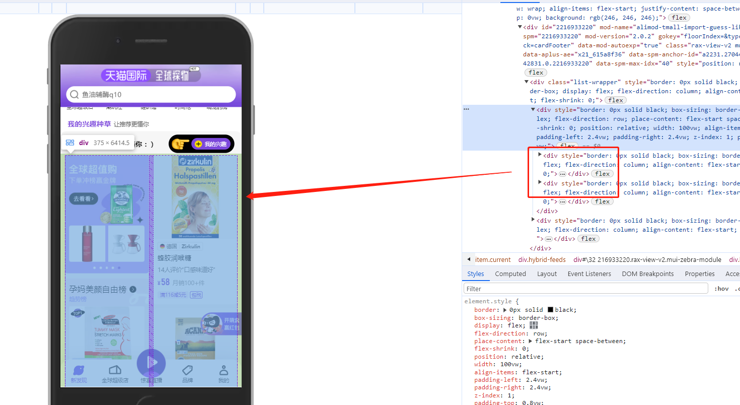Switch to the Styles tab

point(475,274)
